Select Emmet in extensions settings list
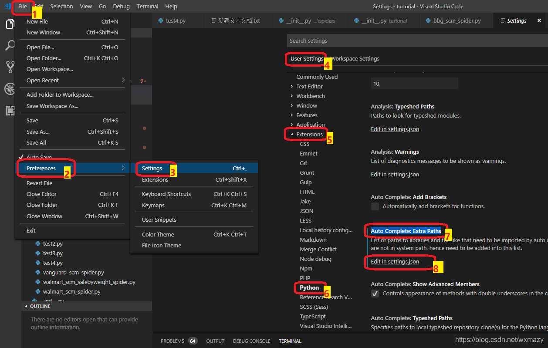Image resolution: width=548 pixels, height=348 pixels. pyautogui.click(x=308, y=154)
